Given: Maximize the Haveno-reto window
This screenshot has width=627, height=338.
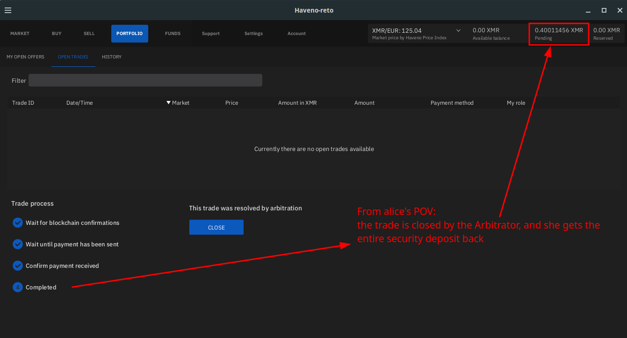Looking at the screenshot, I should (x=604, y=10).
